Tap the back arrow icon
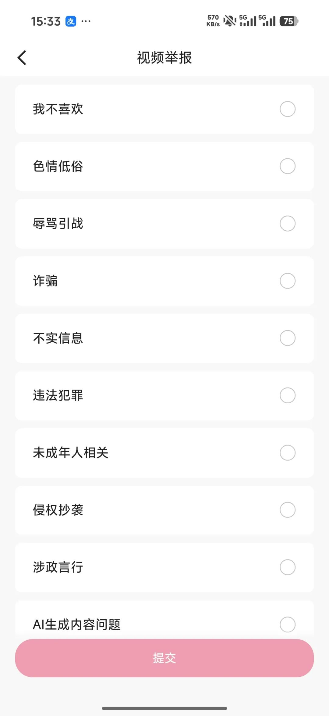This screenshot has height=716, width=329. click(22, 58)
